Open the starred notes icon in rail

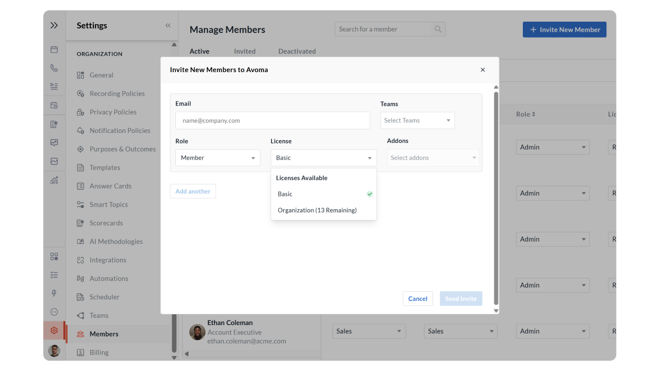[x=54, y=124]
